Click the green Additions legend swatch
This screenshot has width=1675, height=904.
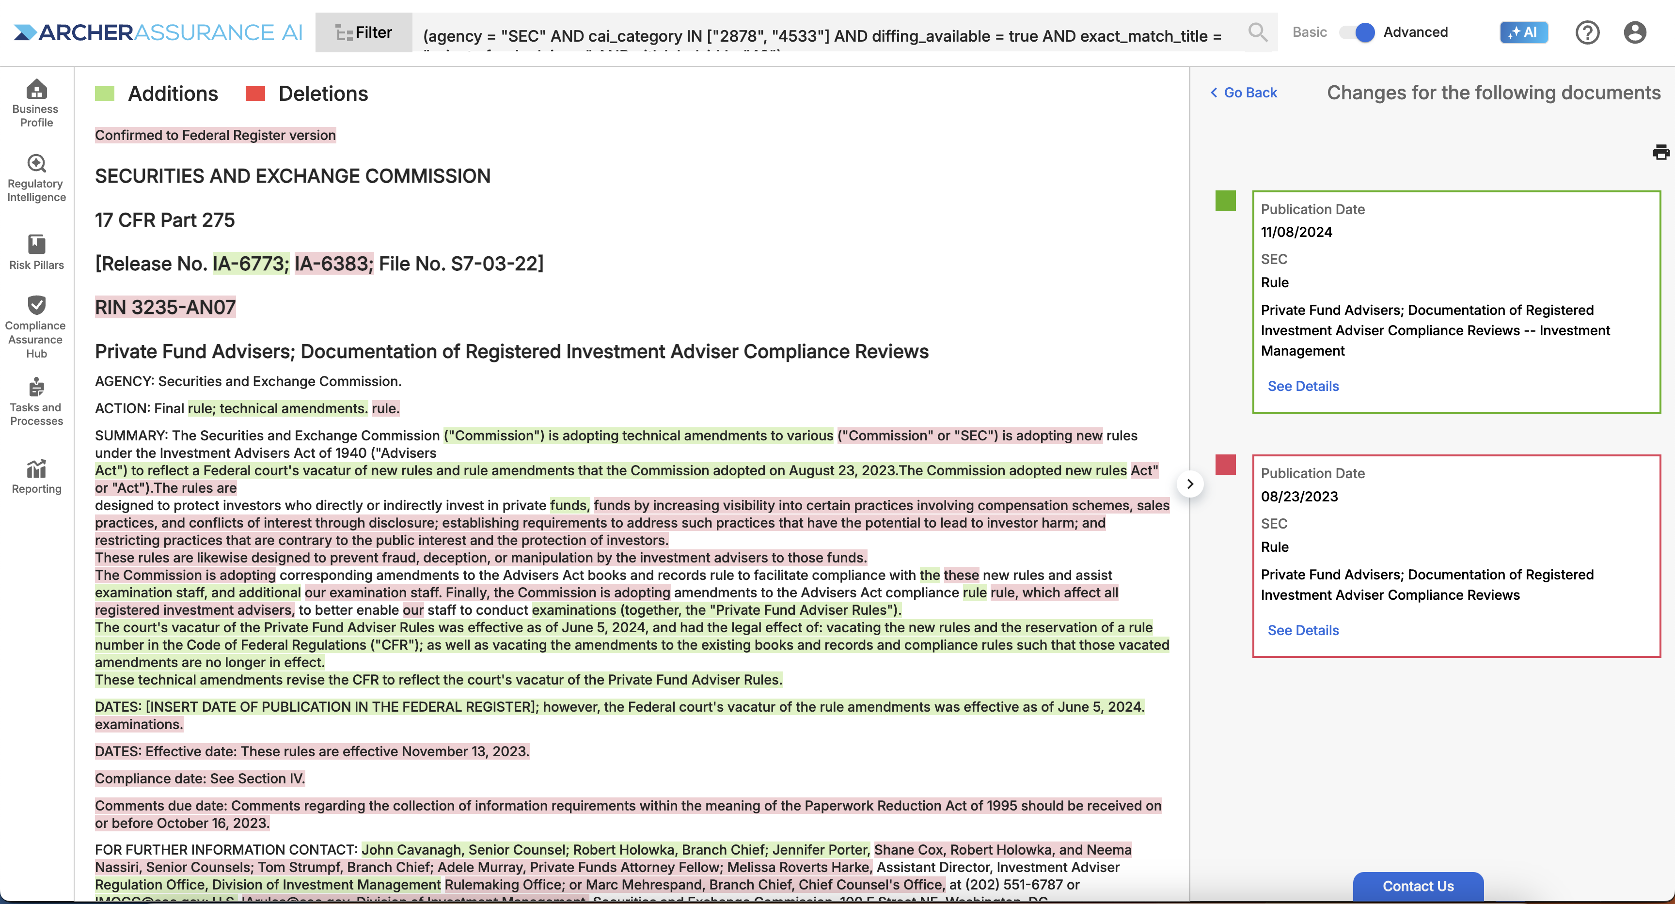click(105, 94)
